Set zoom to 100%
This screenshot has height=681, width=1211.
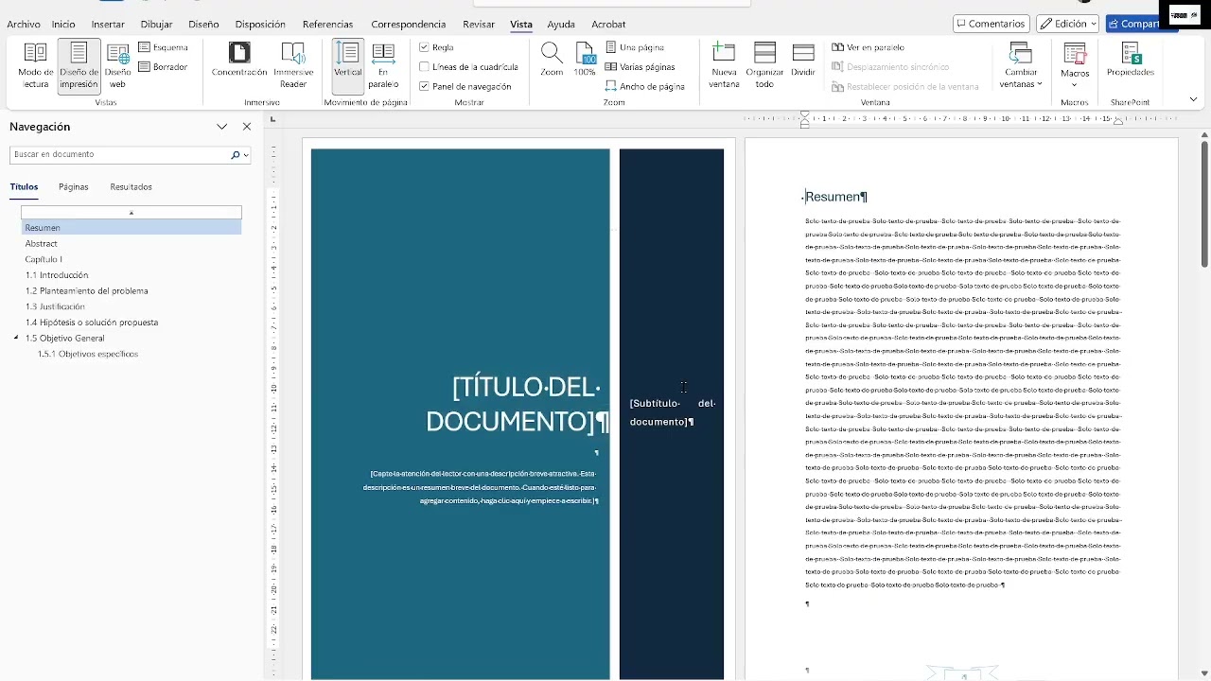(x=585, y=60)
